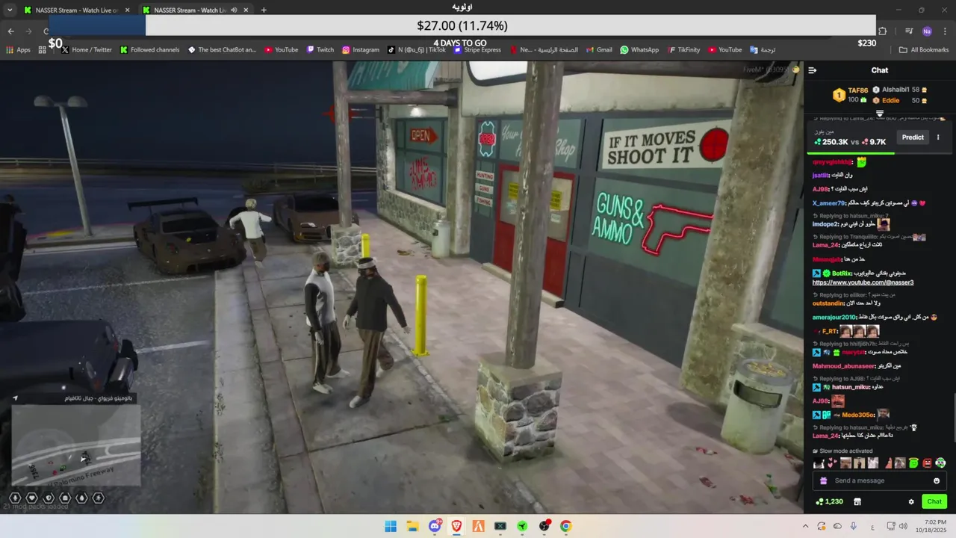Open the Apps bookmarks shortcut
This screenshot has height=538, width=956.
point(18,50)
